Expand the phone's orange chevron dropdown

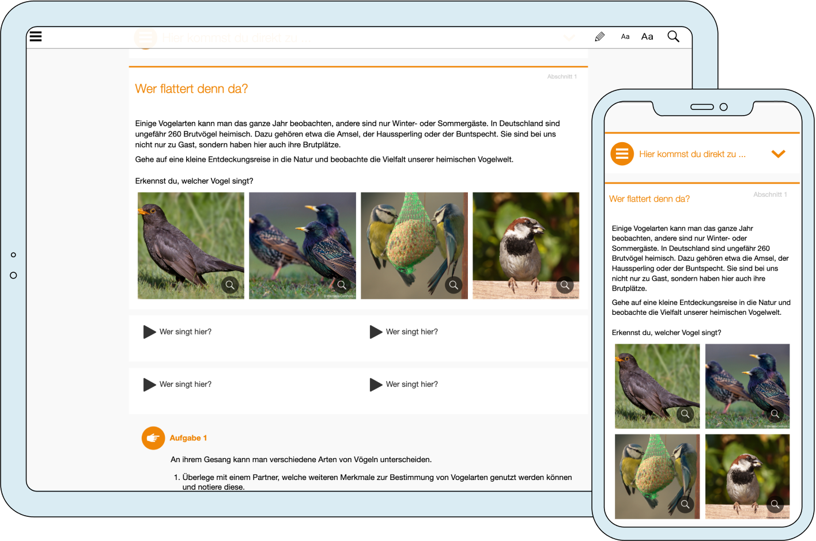pos(778,154)
